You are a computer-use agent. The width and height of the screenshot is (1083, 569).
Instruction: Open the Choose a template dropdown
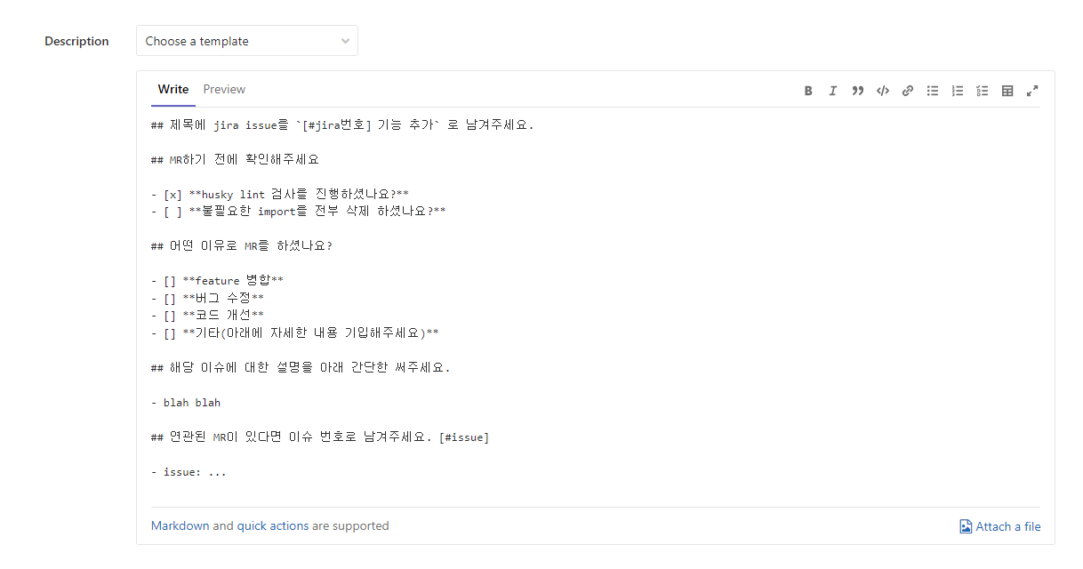pos(247,41)
